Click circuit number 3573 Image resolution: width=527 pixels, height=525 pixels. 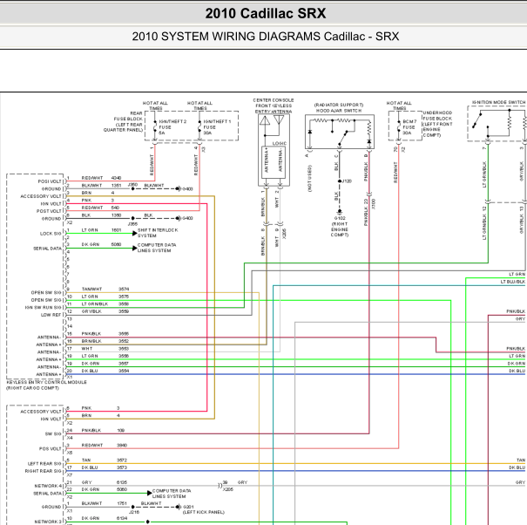[122, 467]
